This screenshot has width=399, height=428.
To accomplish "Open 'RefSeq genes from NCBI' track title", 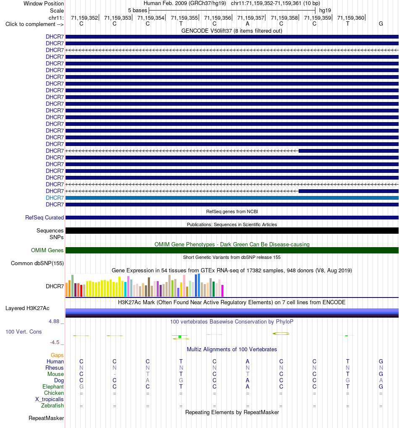I will [232, 211].
